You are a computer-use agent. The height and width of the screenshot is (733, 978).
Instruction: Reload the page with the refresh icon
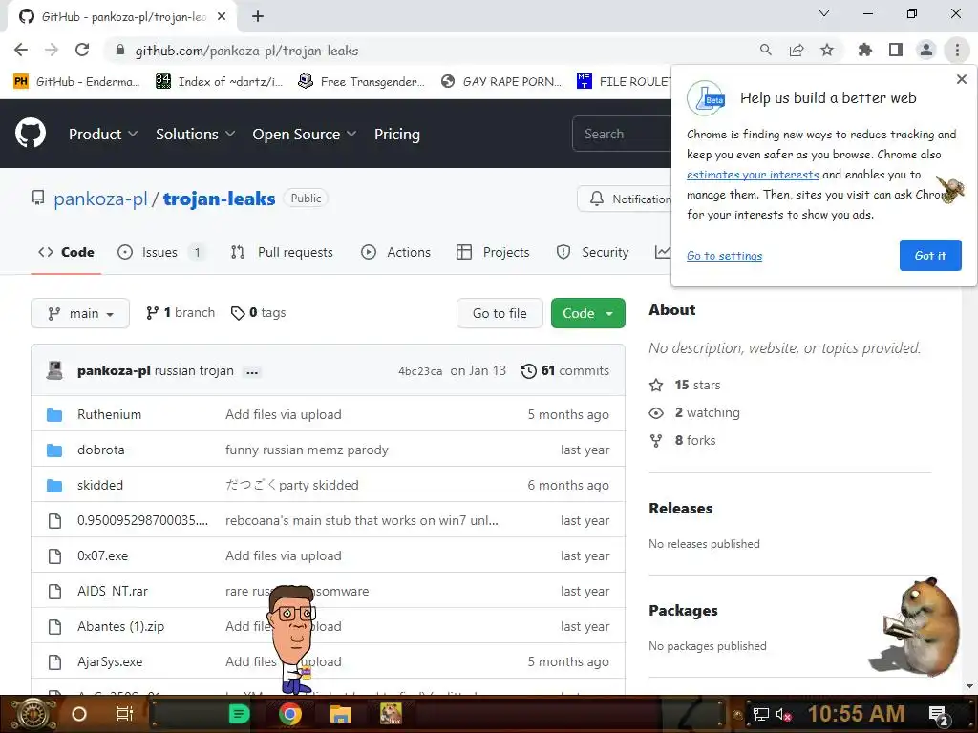82,50
